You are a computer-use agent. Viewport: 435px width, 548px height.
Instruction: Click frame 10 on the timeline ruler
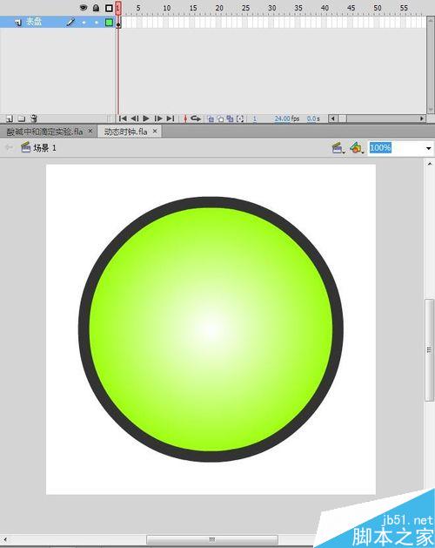(166, 8)
